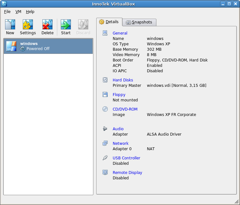Image resolution: width=240 pixels, height=205 pixels.
Task: Click the 'Adapter 0' network label
Action: click(x=122, y=149)
